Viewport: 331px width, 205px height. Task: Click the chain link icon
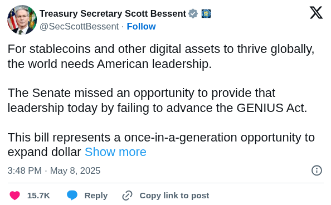coord(127,196)
